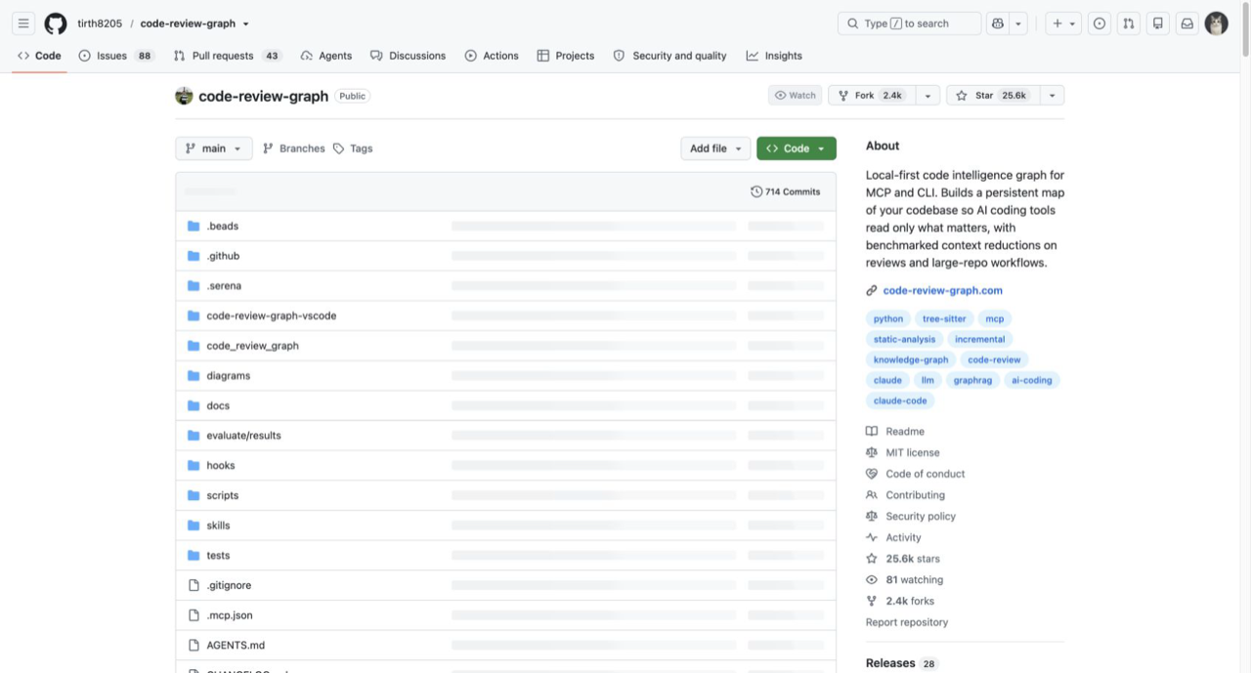The width and height of the screenshot is (1251, 673).
Task: Click Report repository link
Action: 907,622
